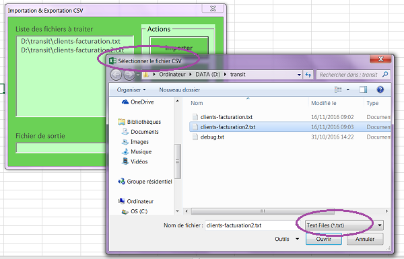
Task: Sort files by the Modifié le column header
Action: 324,103
